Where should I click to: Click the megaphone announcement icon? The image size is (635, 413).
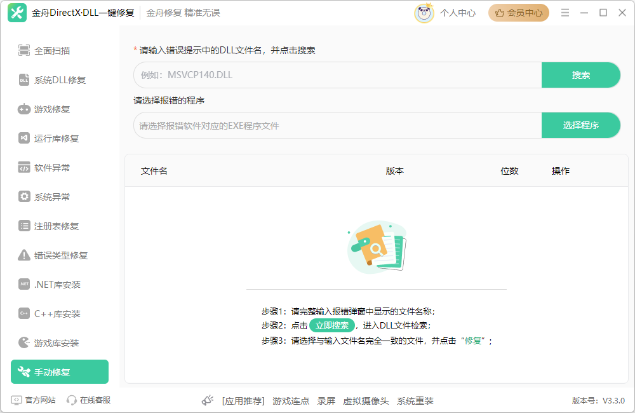pos(208,400)
